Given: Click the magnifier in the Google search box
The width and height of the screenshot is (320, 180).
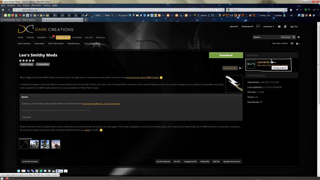Looking at the screenshot, I should tap(285, 10).
